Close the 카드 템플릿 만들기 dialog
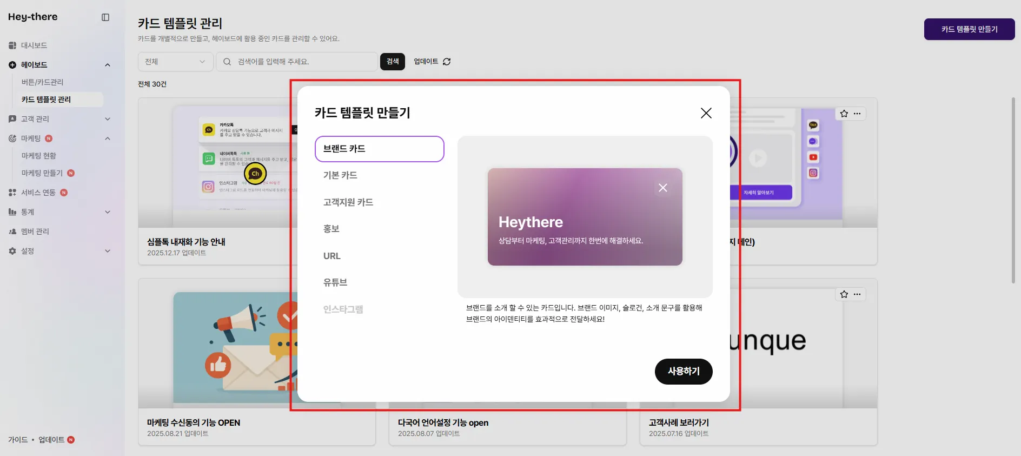The image size is (1021, 456). [706, 113]
